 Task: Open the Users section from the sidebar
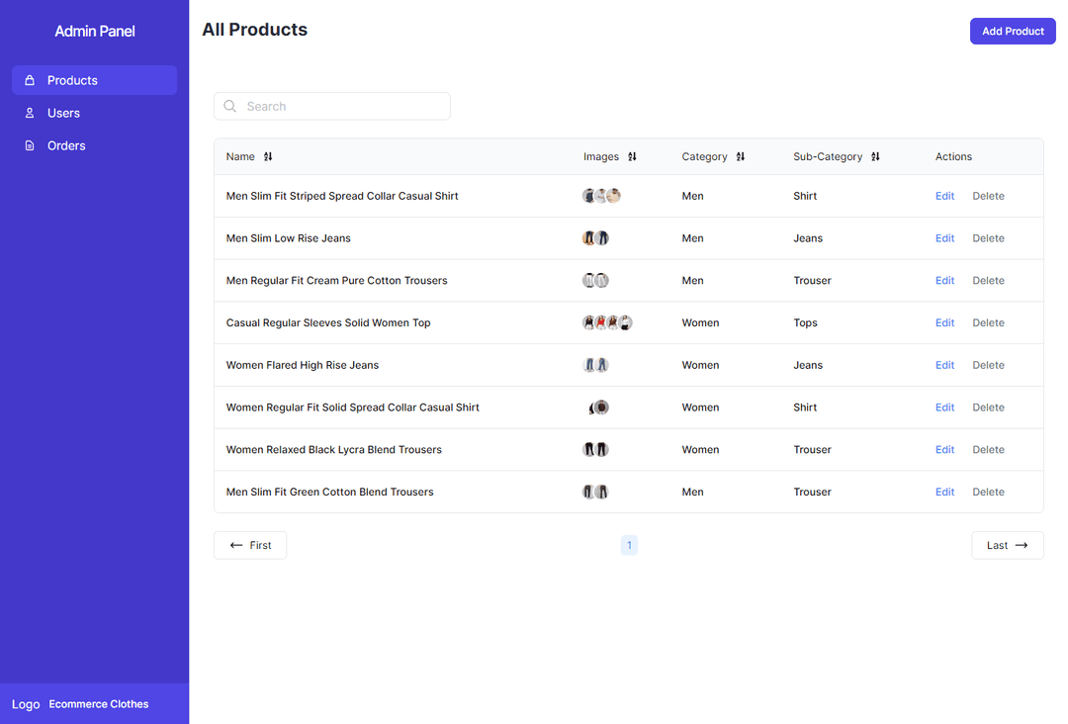click(x=64, y=113)
